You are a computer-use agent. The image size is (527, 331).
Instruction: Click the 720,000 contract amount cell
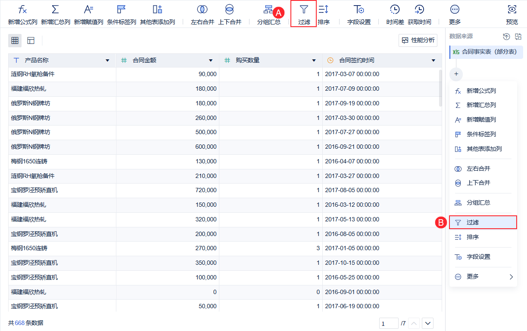click(168, 190)
